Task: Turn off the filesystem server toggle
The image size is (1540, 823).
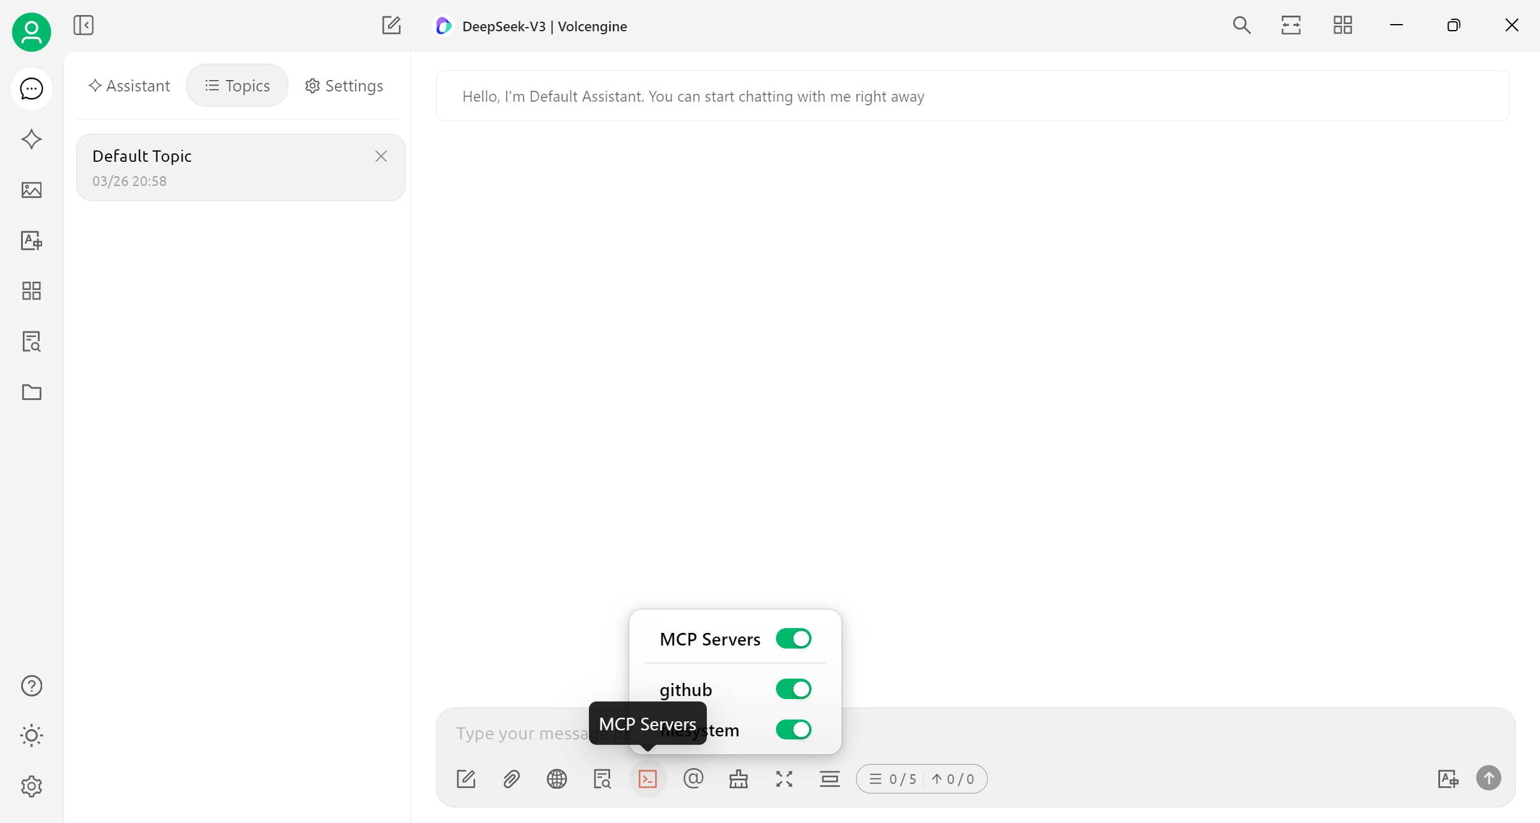Action: pos(793,730)
